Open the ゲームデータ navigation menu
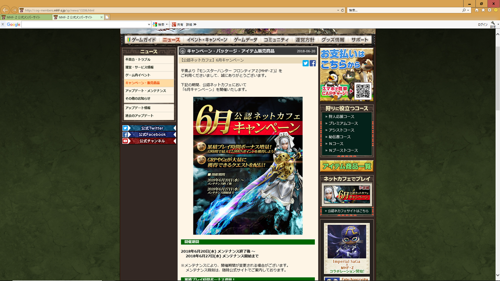 point(246,40)
